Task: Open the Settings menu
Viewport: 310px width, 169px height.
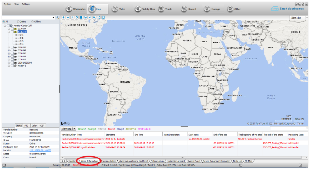Action: click(x=26, y=4)
